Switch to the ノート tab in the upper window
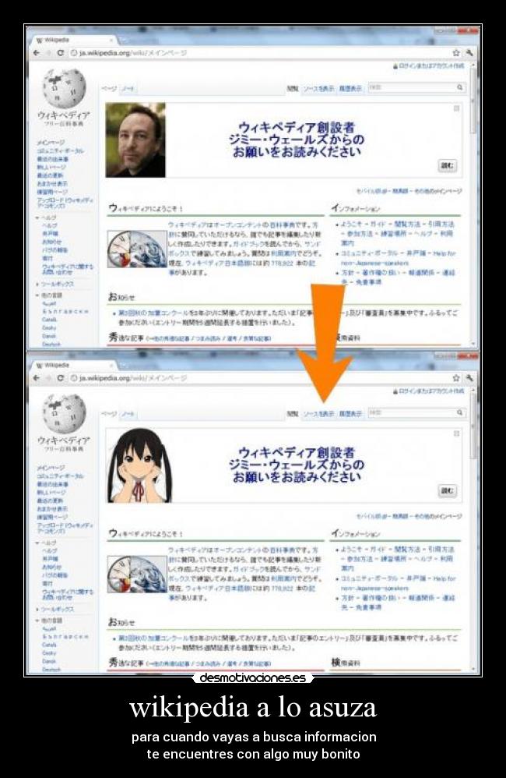This screenshot has height=778, width=506. click(128, 89)
